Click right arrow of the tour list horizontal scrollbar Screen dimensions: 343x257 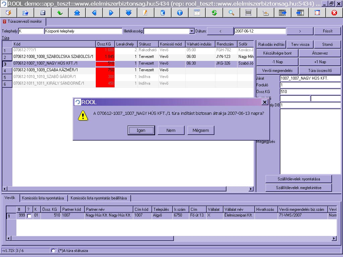[x=252, y=189]
